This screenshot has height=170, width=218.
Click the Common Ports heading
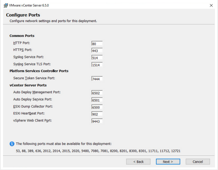click(x=22, y=36)
